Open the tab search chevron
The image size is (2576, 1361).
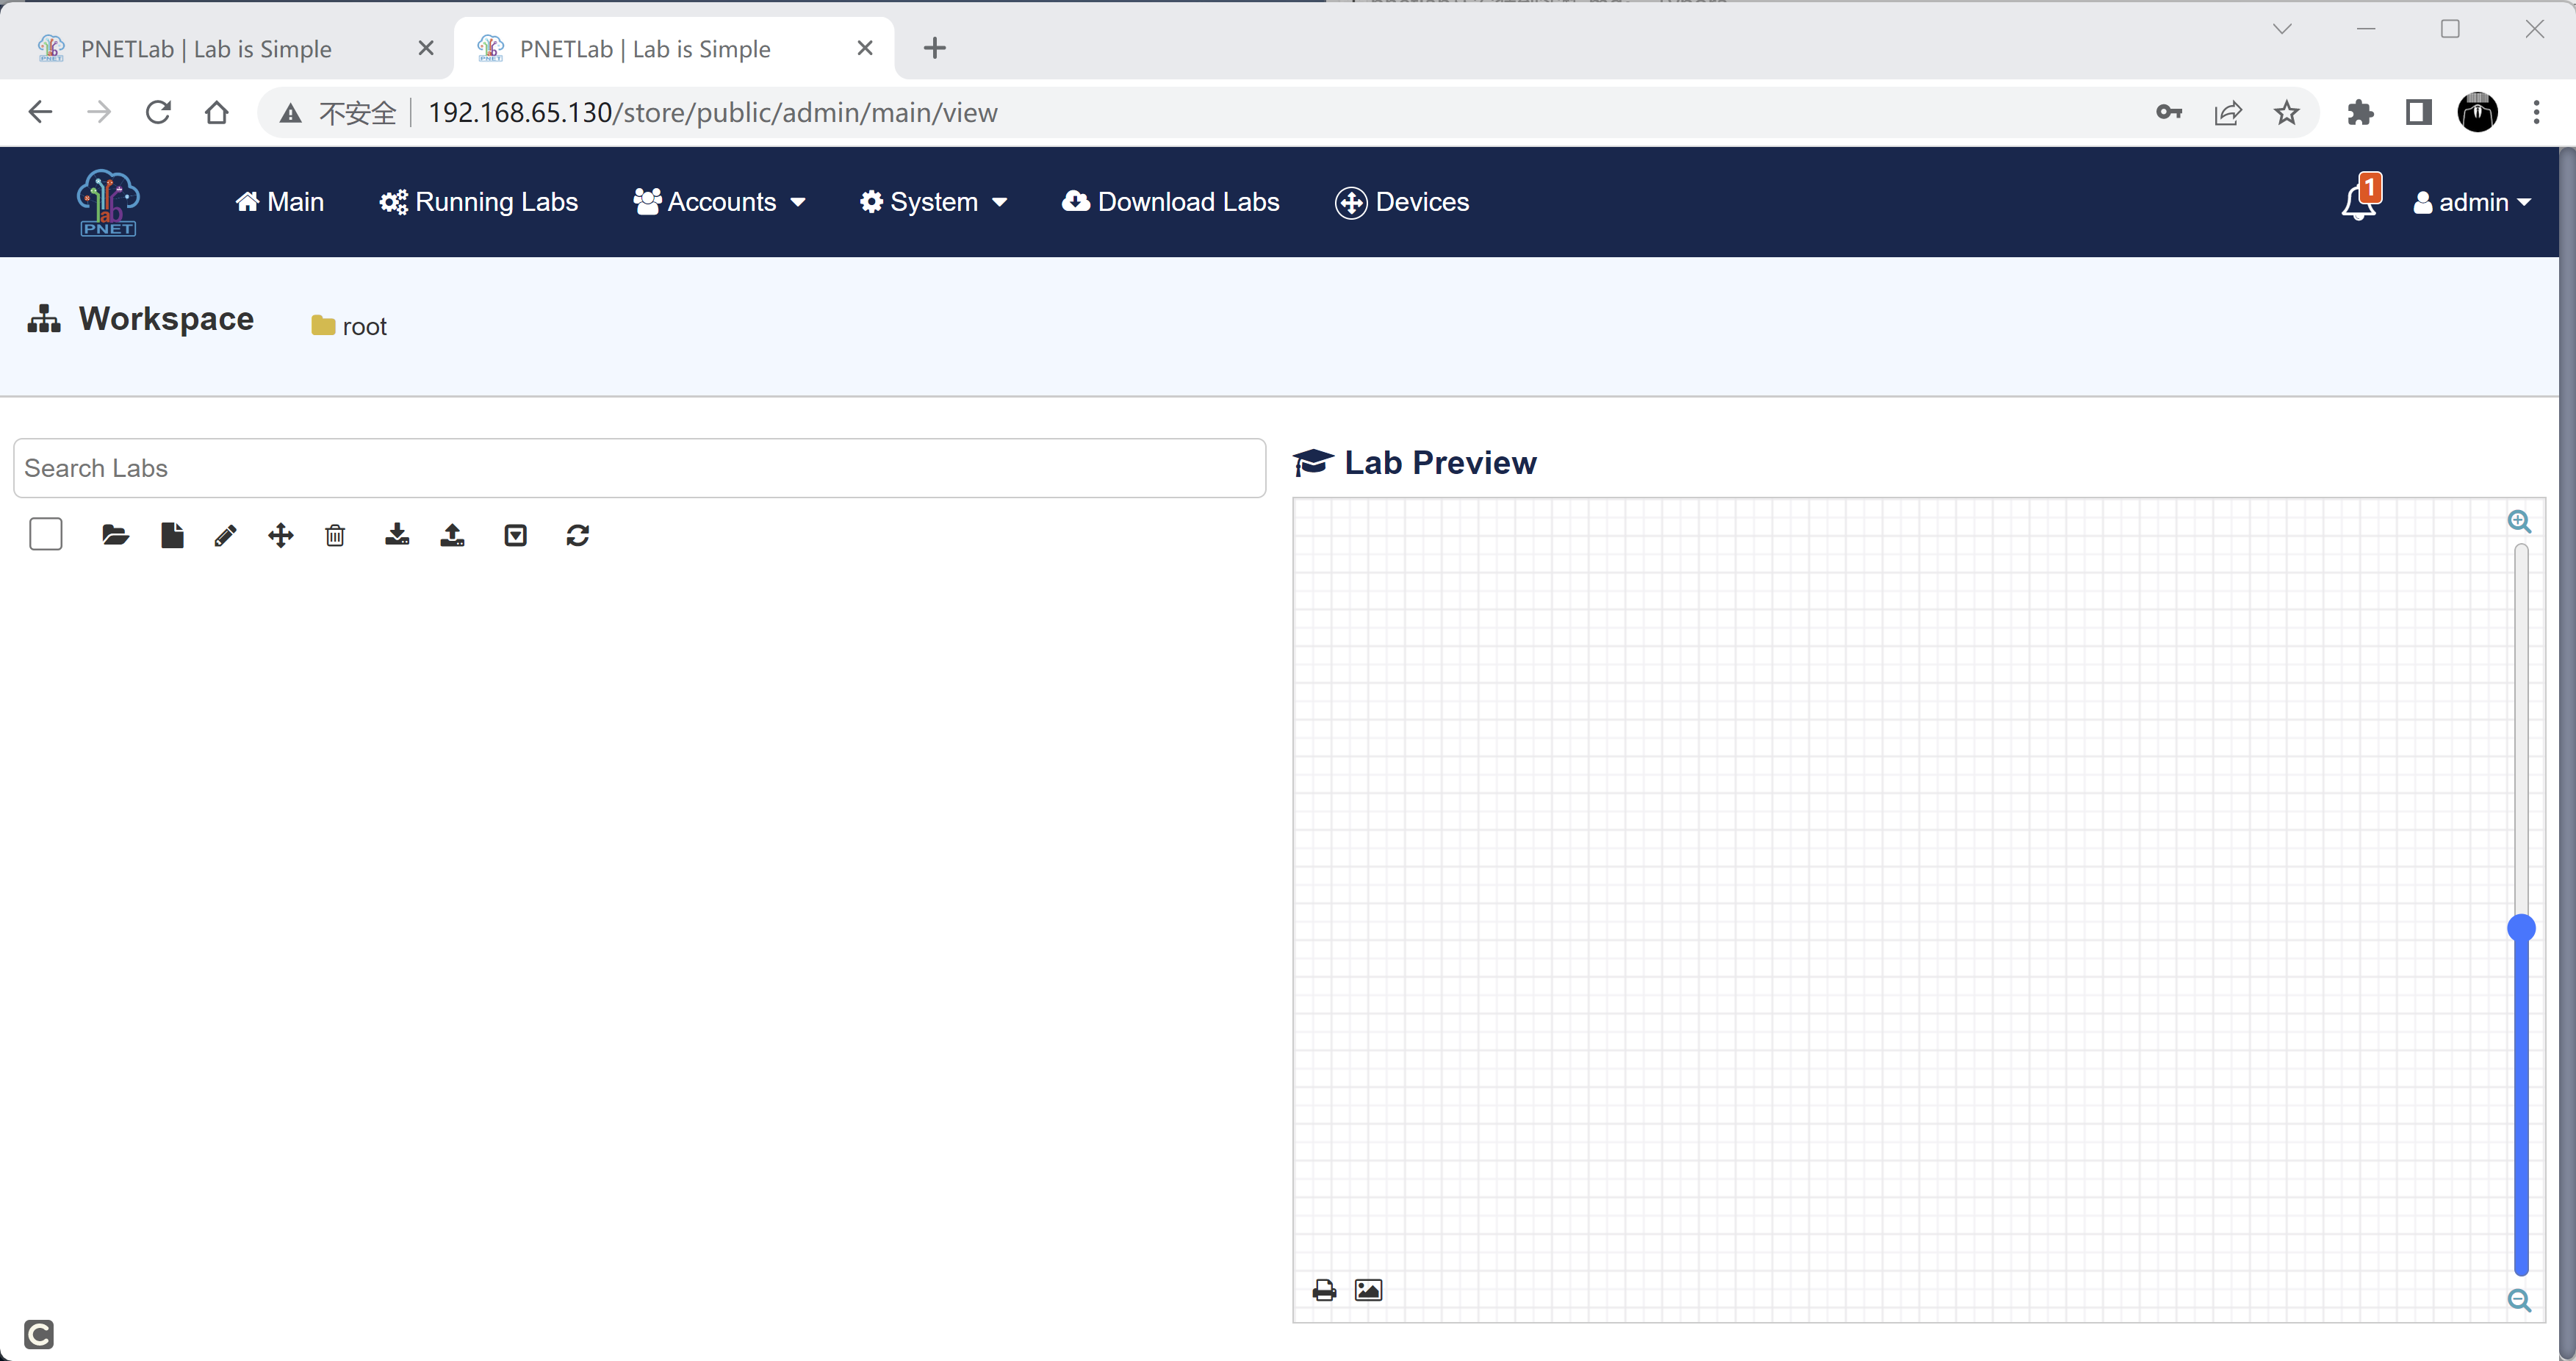[x=2282, y=29]
